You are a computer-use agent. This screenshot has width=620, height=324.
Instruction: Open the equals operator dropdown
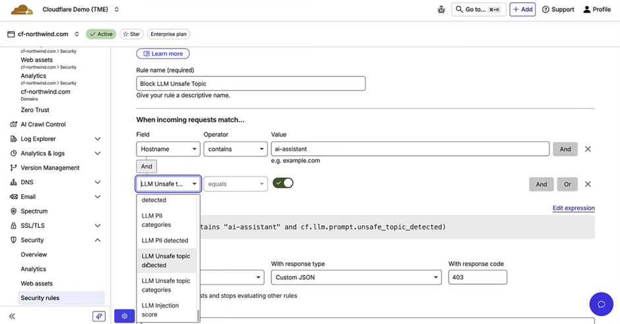click(x=235, y=184)
